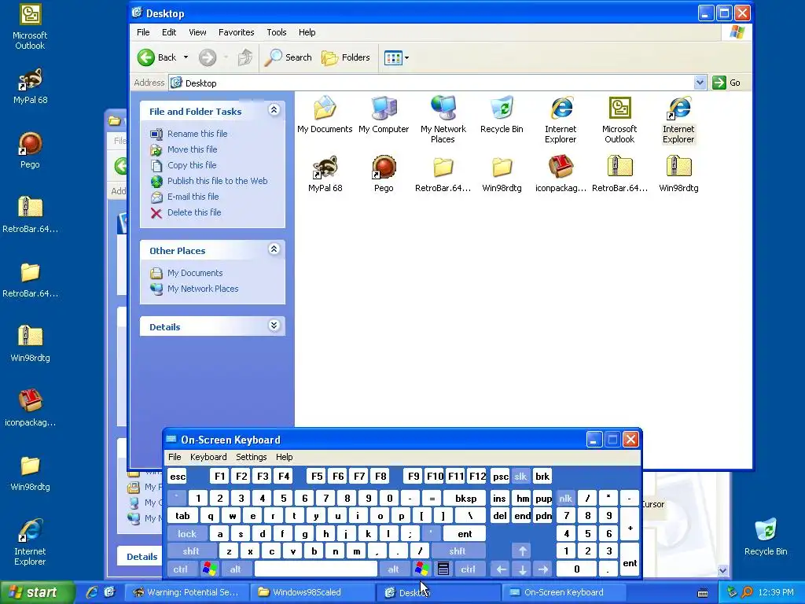This screenshot has height=604, width=805.
Task: Open the Back button history dropdown arrow
Action: point(186,57)
